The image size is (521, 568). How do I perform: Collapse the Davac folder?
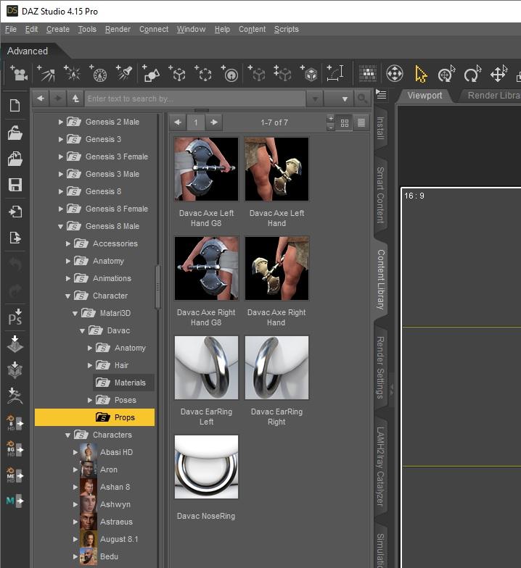click(x=83, y=330)
